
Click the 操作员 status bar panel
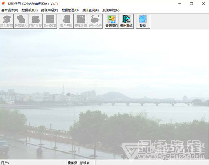tap(80, 162)
